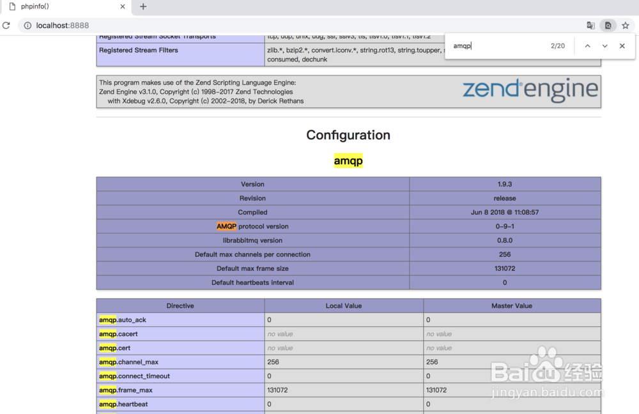View site information icon in address bar
Screen dimensions: 639x414
pos(27,26)
